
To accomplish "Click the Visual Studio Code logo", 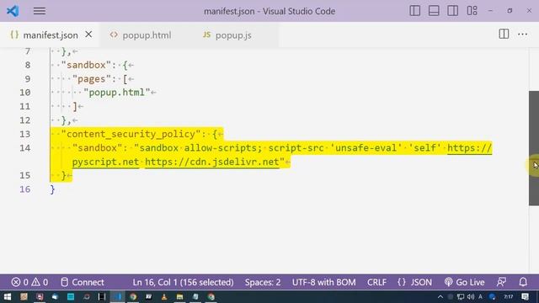I will click(13, 11).
